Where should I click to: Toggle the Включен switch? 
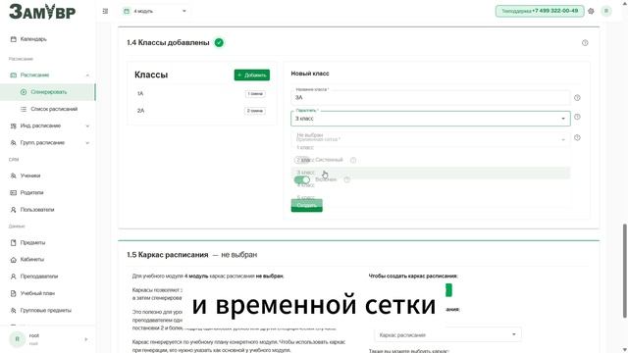pyautogui.click(x=302, y=179)
